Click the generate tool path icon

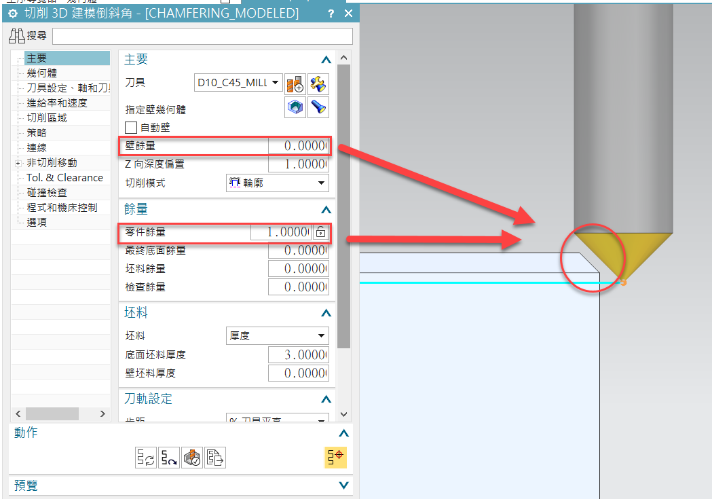point(146,457)
